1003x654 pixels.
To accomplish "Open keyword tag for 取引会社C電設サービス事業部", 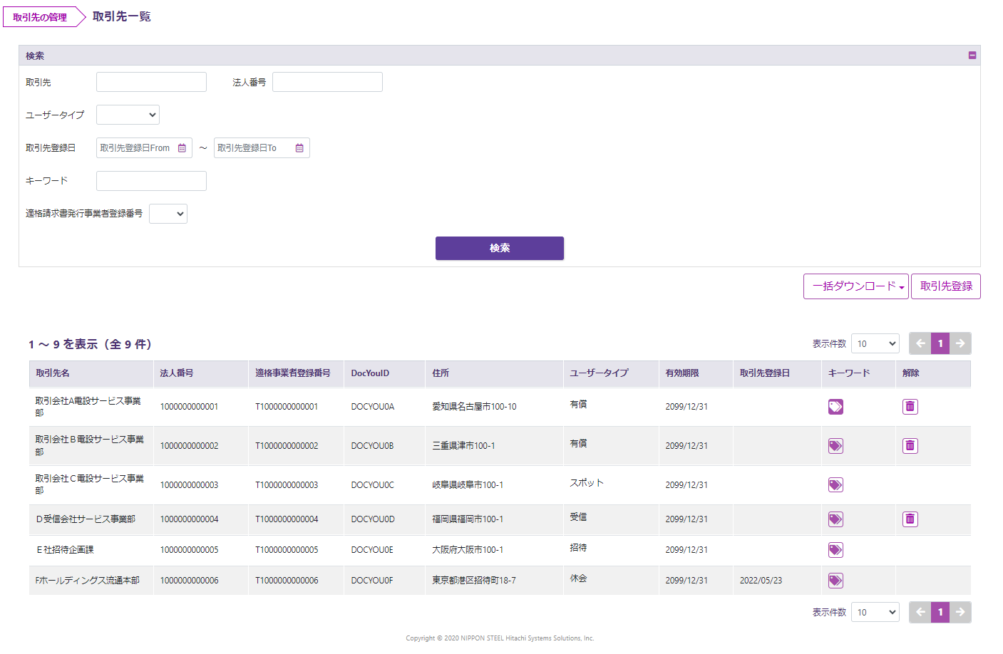I will (835, 485).
